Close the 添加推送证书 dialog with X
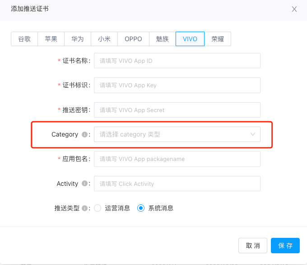307x265 pixels. [x=294, y=9]
